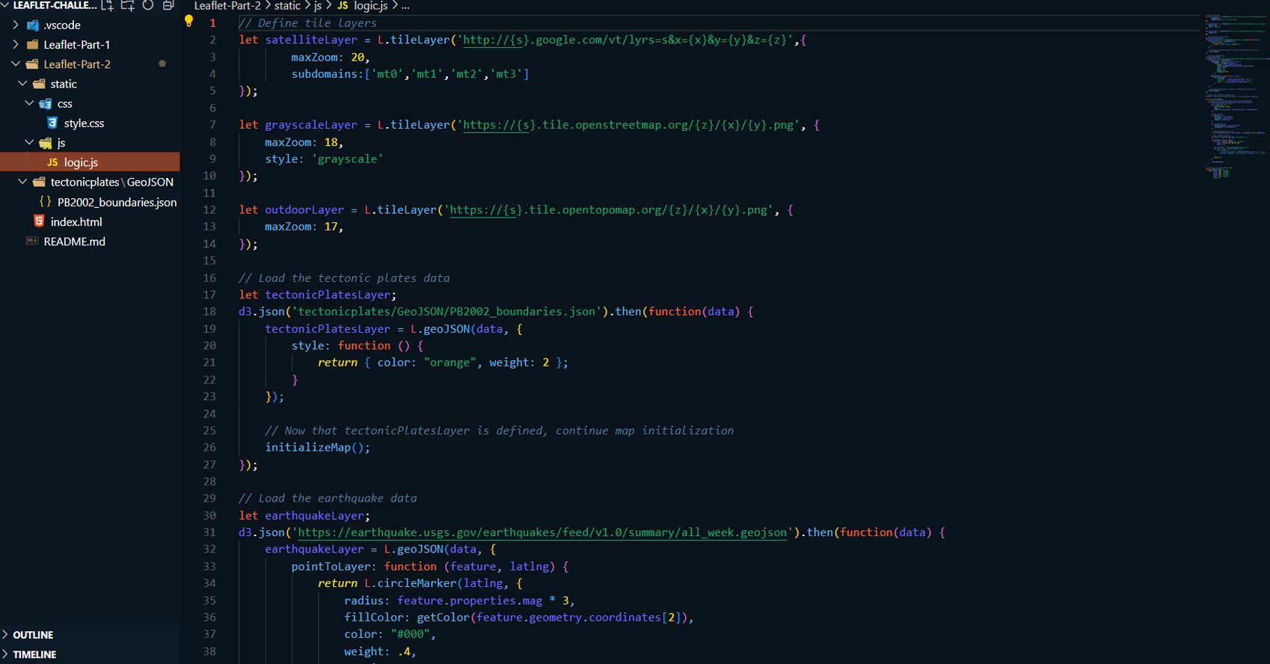The width and height of the screenshot is (1270, 664).
Task: Open the earthquake.usgs.gov feed URL link
Action: point(542,532)
